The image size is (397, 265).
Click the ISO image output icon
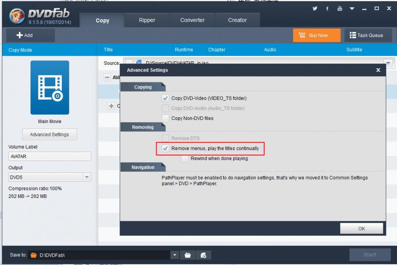(203, 255)
